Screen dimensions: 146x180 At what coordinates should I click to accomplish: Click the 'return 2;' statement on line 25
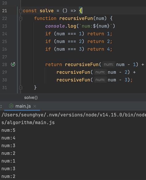[x=100, y=41]
